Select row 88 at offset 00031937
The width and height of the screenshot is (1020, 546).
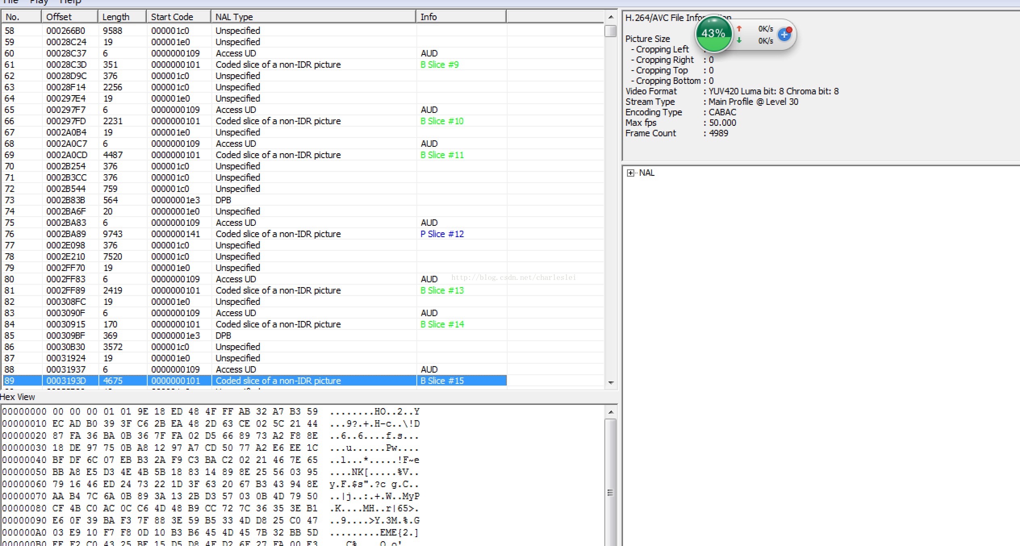click(x=255, y=369)
